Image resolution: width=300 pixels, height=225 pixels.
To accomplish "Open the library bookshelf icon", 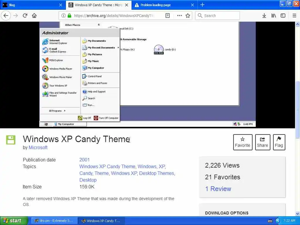I will (x=274, y=16).
